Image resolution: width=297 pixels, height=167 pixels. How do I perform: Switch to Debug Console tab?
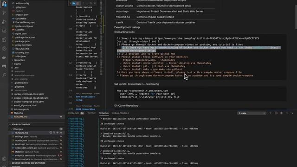coord(121,113)
